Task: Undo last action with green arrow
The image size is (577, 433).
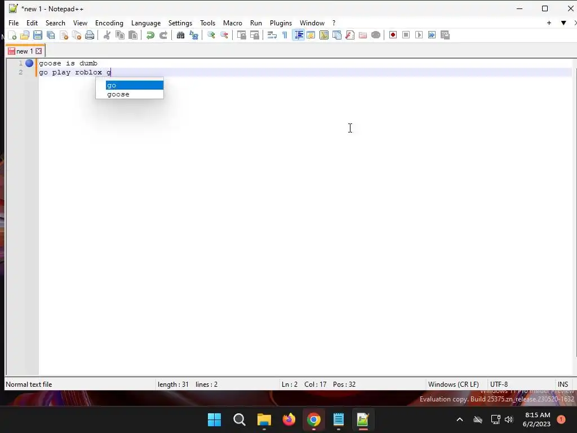Action: coord(150,35)
